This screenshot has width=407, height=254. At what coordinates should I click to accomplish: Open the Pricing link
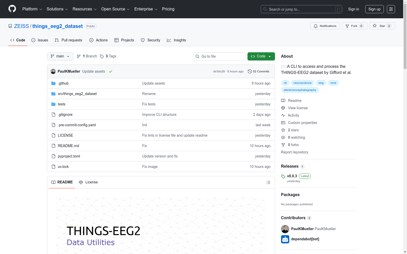168,9
